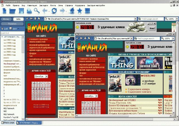Open the dropdown arrow next to Forward button
Image resolution: width=179 pixels, height=126 pixels.
[66, 11]
